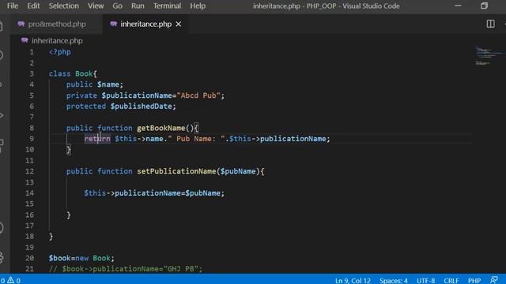This screenshot has height=284, width=506.
Task: Click $publishedDate on line 6
Action: pyautogui.click(x=141, y=106)
